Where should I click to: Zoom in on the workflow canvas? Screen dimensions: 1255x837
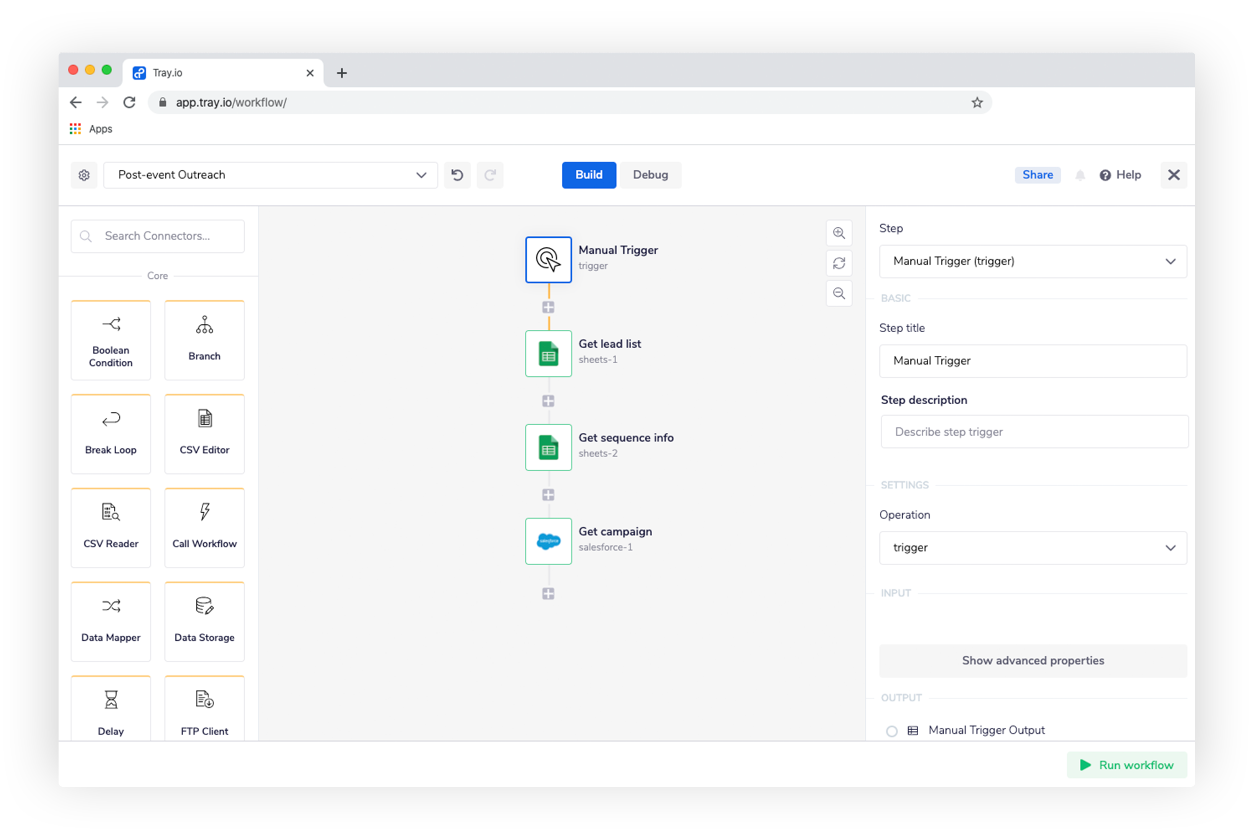pos(839,233)
